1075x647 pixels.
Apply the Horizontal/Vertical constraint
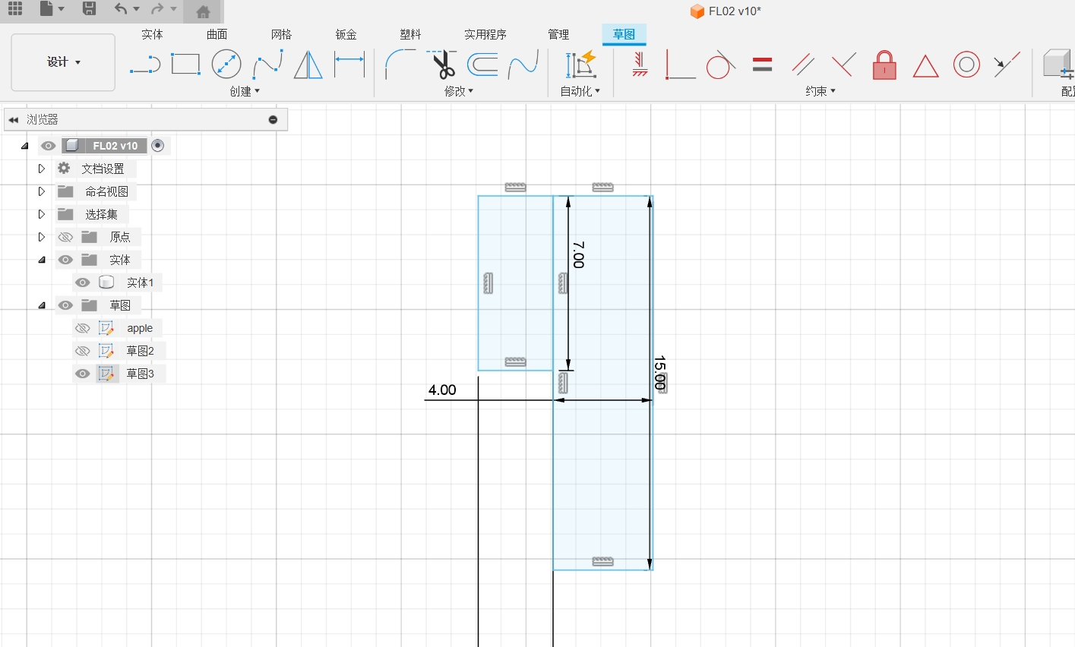pos(640,65)
